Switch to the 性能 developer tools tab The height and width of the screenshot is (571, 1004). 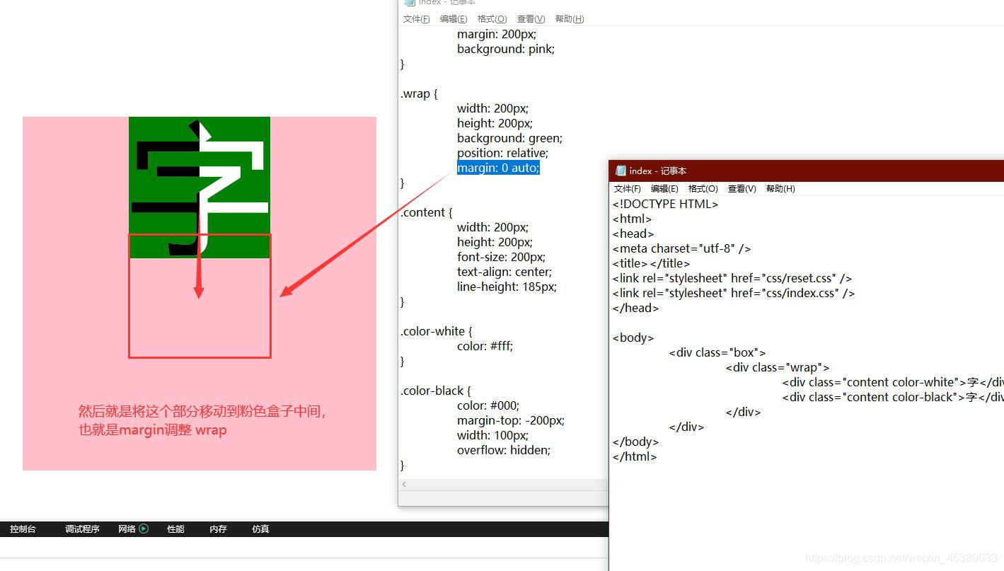tap(175, 529)
